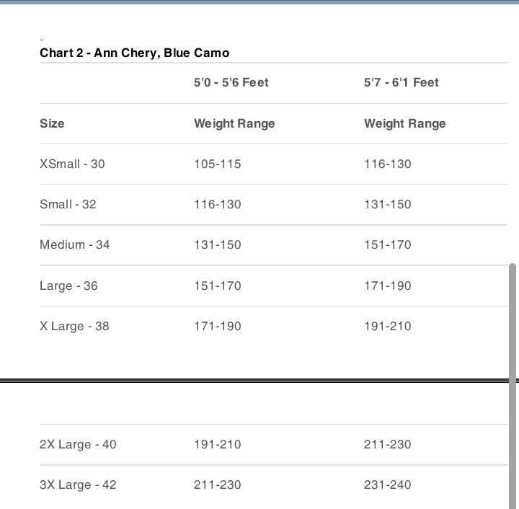The width and height of the screenshot is (519, 509).
Task: Click the 2X Large - 40 size row
Action: [x=78, y=444]
